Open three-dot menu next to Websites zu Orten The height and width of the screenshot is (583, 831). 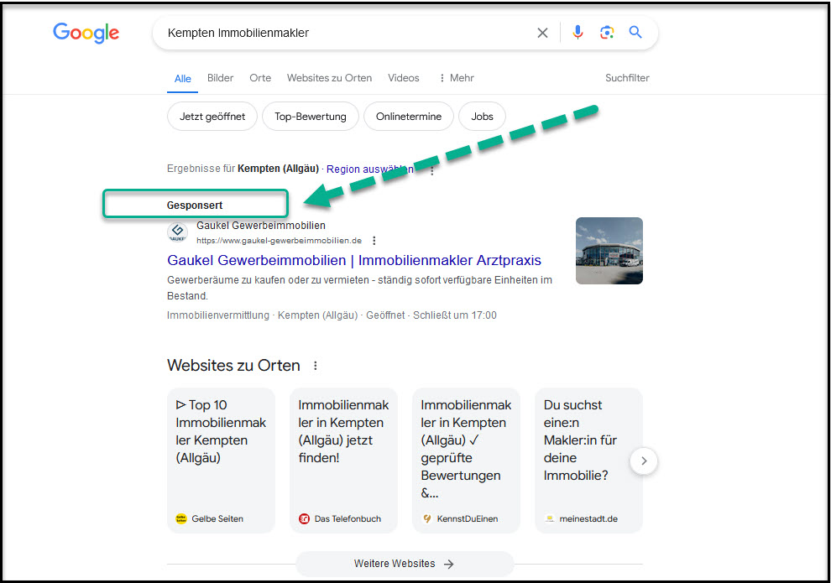pos(316,366)
